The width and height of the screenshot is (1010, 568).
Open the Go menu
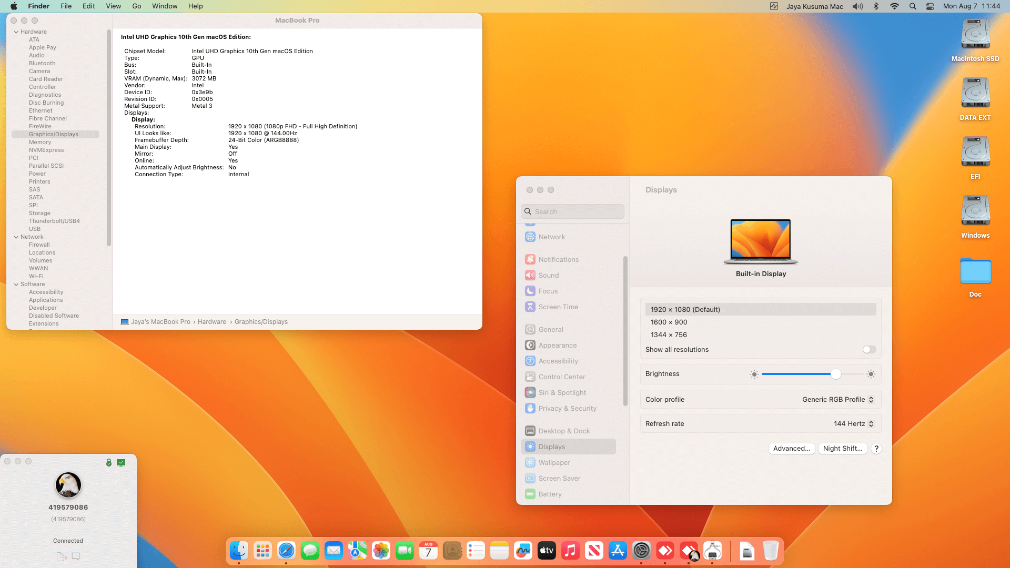(136, 6)
